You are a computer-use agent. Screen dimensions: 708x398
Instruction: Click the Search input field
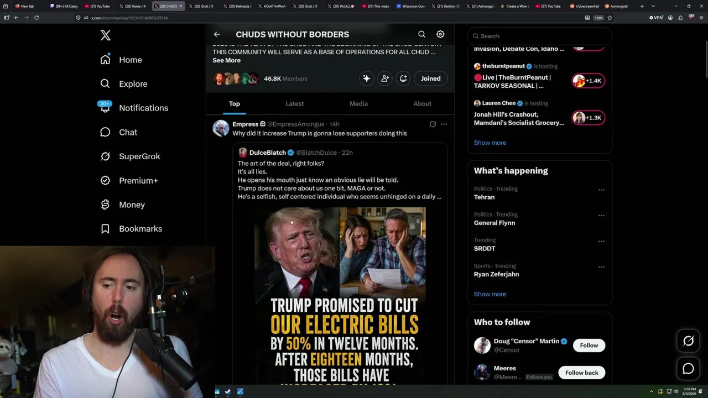click(539, 36)
